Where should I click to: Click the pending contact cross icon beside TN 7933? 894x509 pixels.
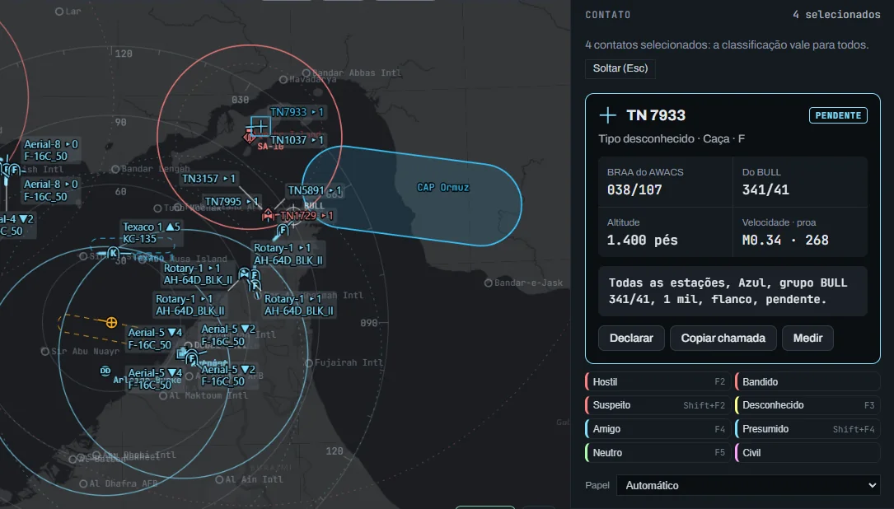point(608,115)
